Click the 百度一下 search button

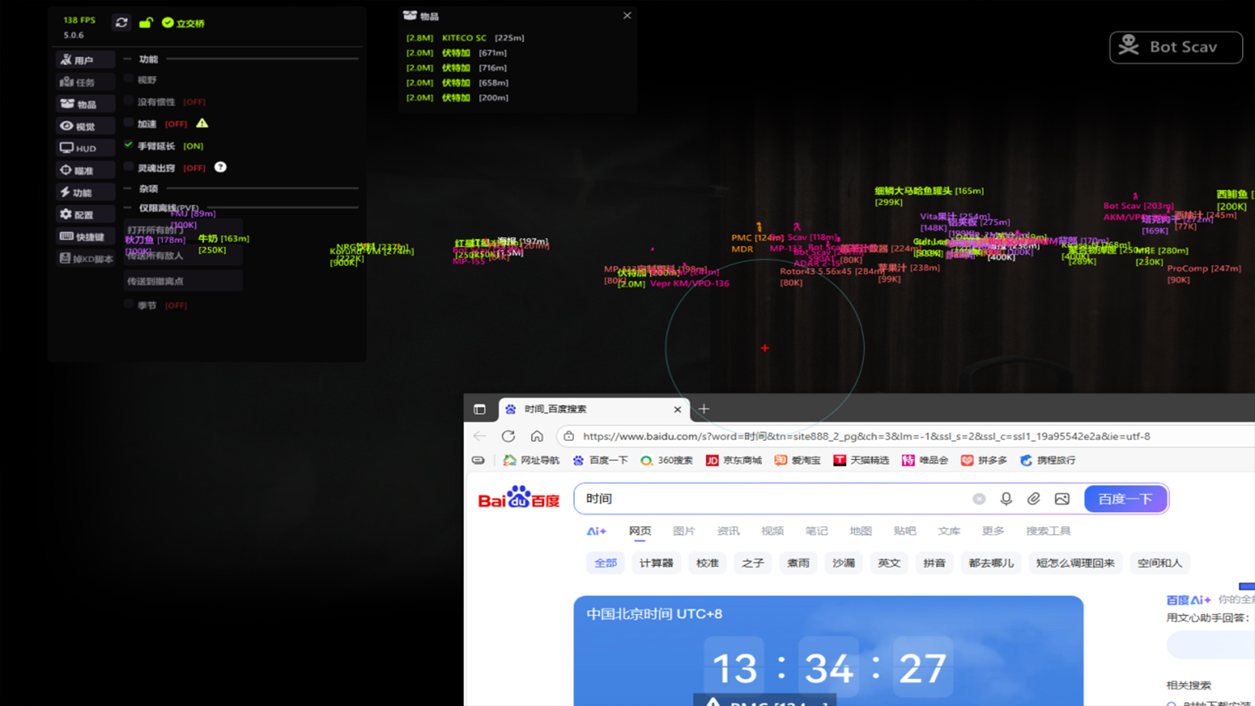tap(1125, 499)
